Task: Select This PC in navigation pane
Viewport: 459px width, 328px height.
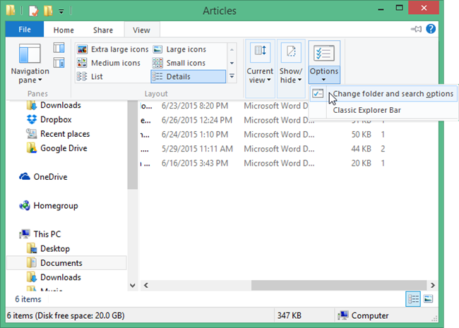Action: click(47, 234)
